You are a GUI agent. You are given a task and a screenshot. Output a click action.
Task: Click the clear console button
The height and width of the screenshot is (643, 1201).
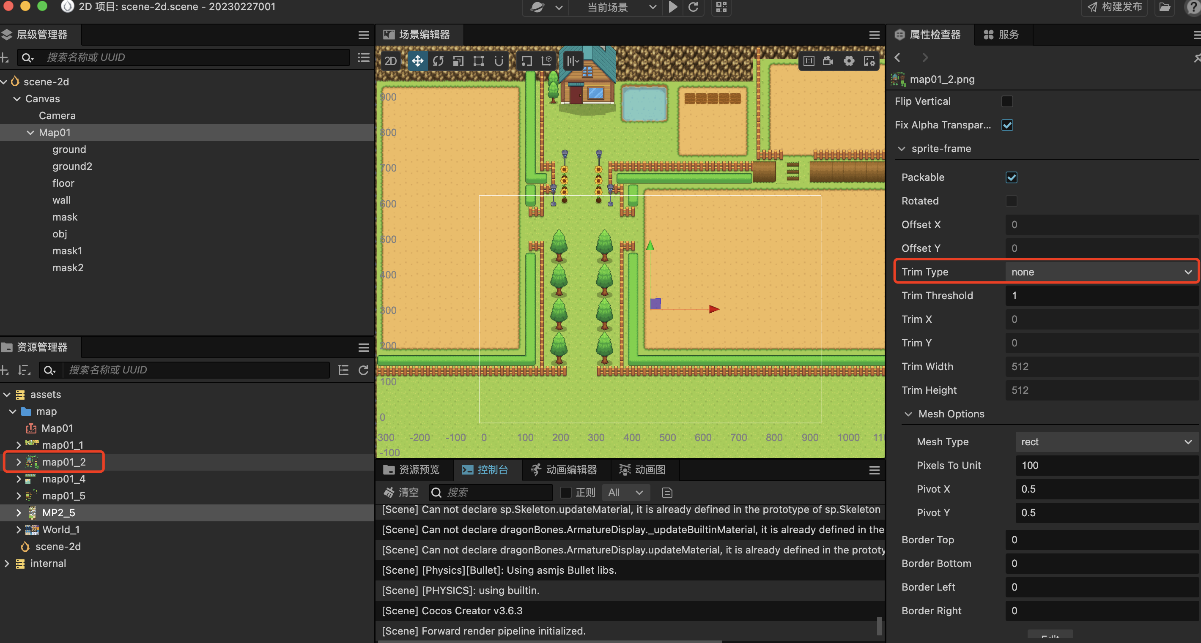[401, 493]
